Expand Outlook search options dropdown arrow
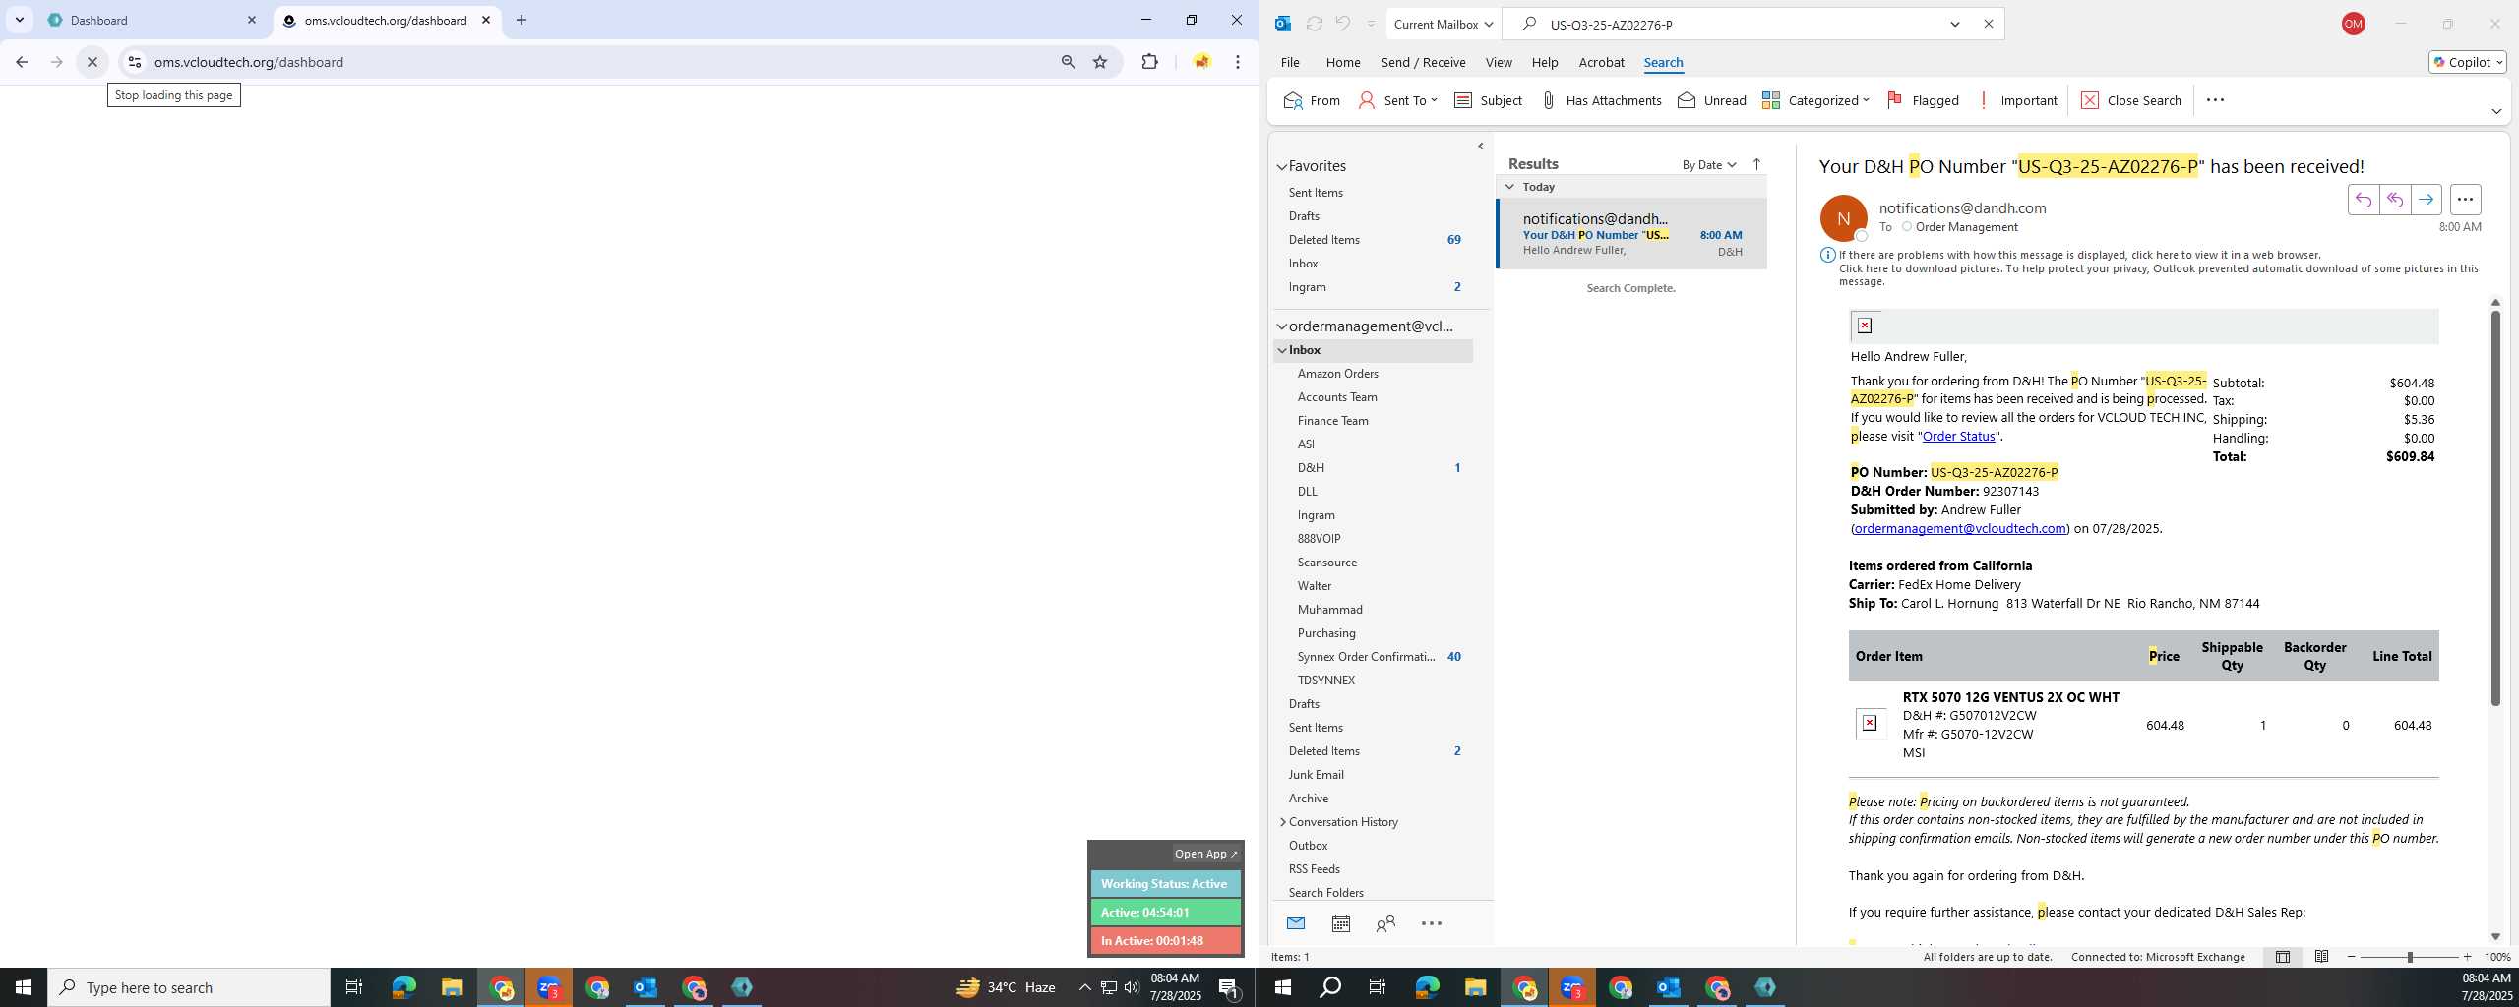 click(1955, 24)
